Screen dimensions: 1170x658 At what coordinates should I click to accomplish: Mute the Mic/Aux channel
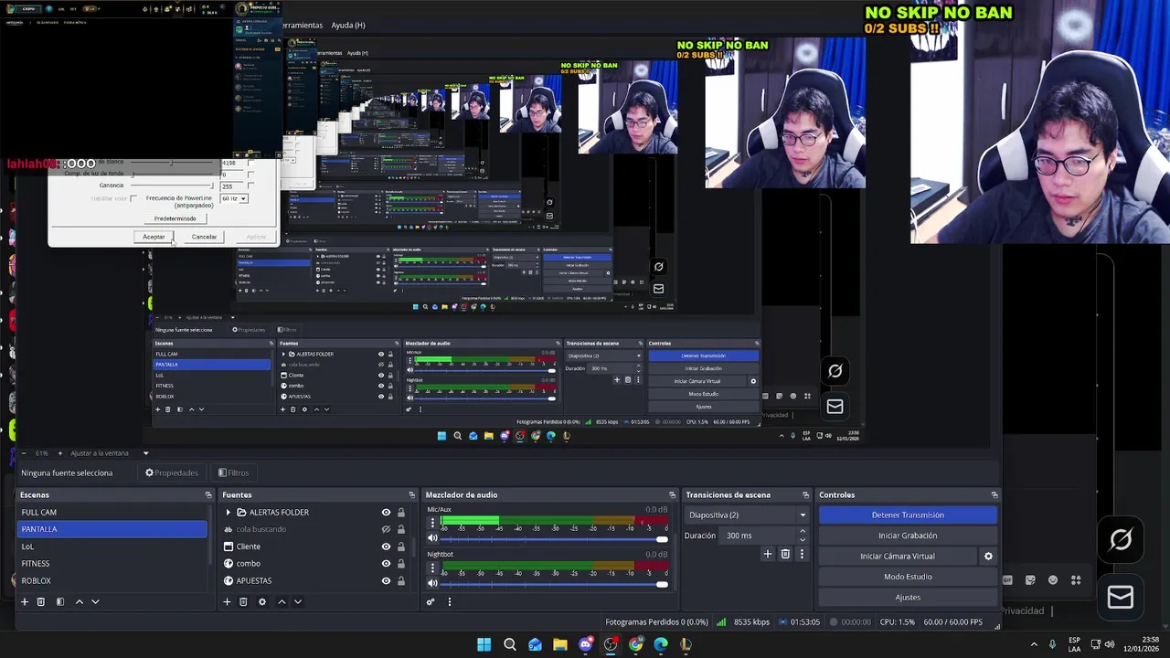[x=433, y=538]
